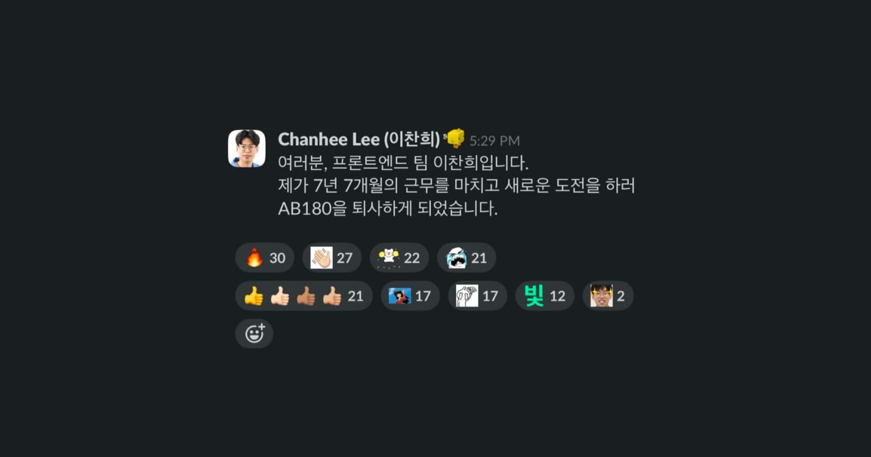This screenshot has width=871, height=457.
Task: Click the line-drawing figure reaction with 17
Action: coord(477,296)
